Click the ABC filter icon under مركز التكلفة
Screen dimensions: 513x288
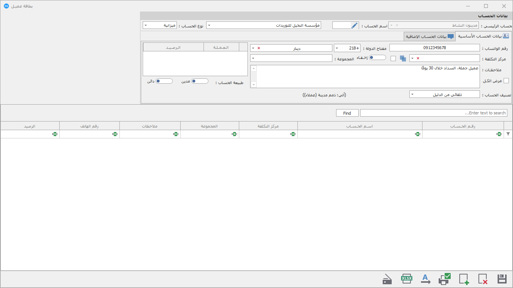(x=293, y=134)
